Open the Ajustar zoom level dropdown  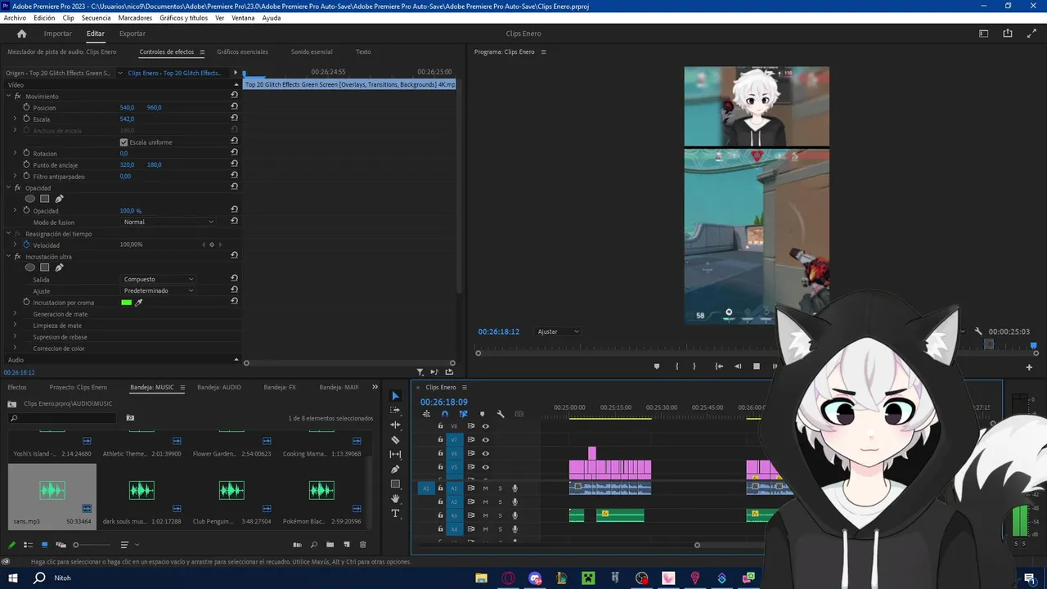[559, 331]
